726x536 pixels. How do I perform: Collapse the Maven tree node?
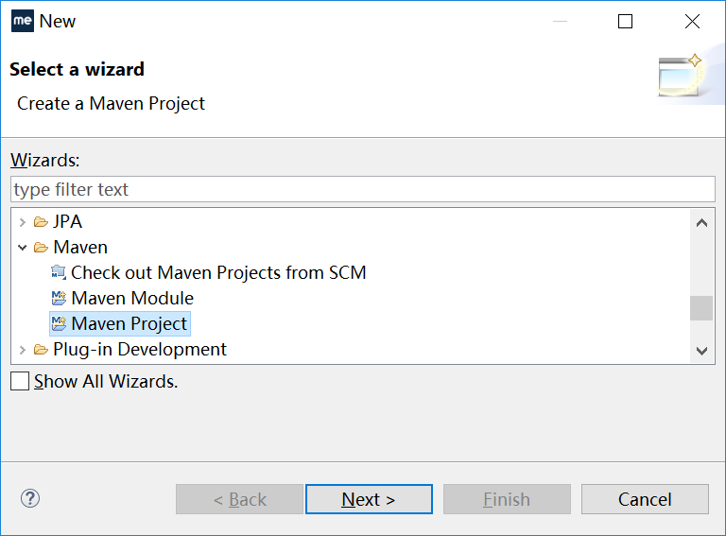point(23,248)
